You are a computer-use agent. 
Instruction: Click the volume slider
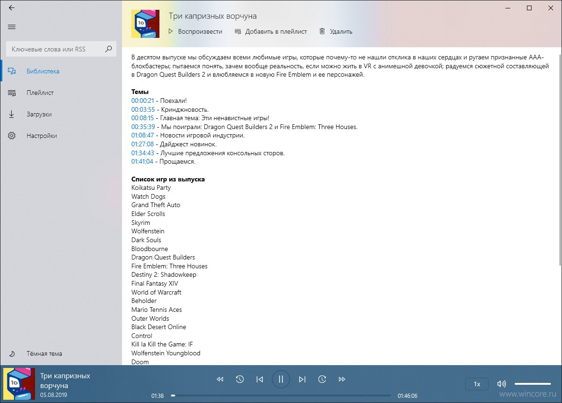[533, 384]
